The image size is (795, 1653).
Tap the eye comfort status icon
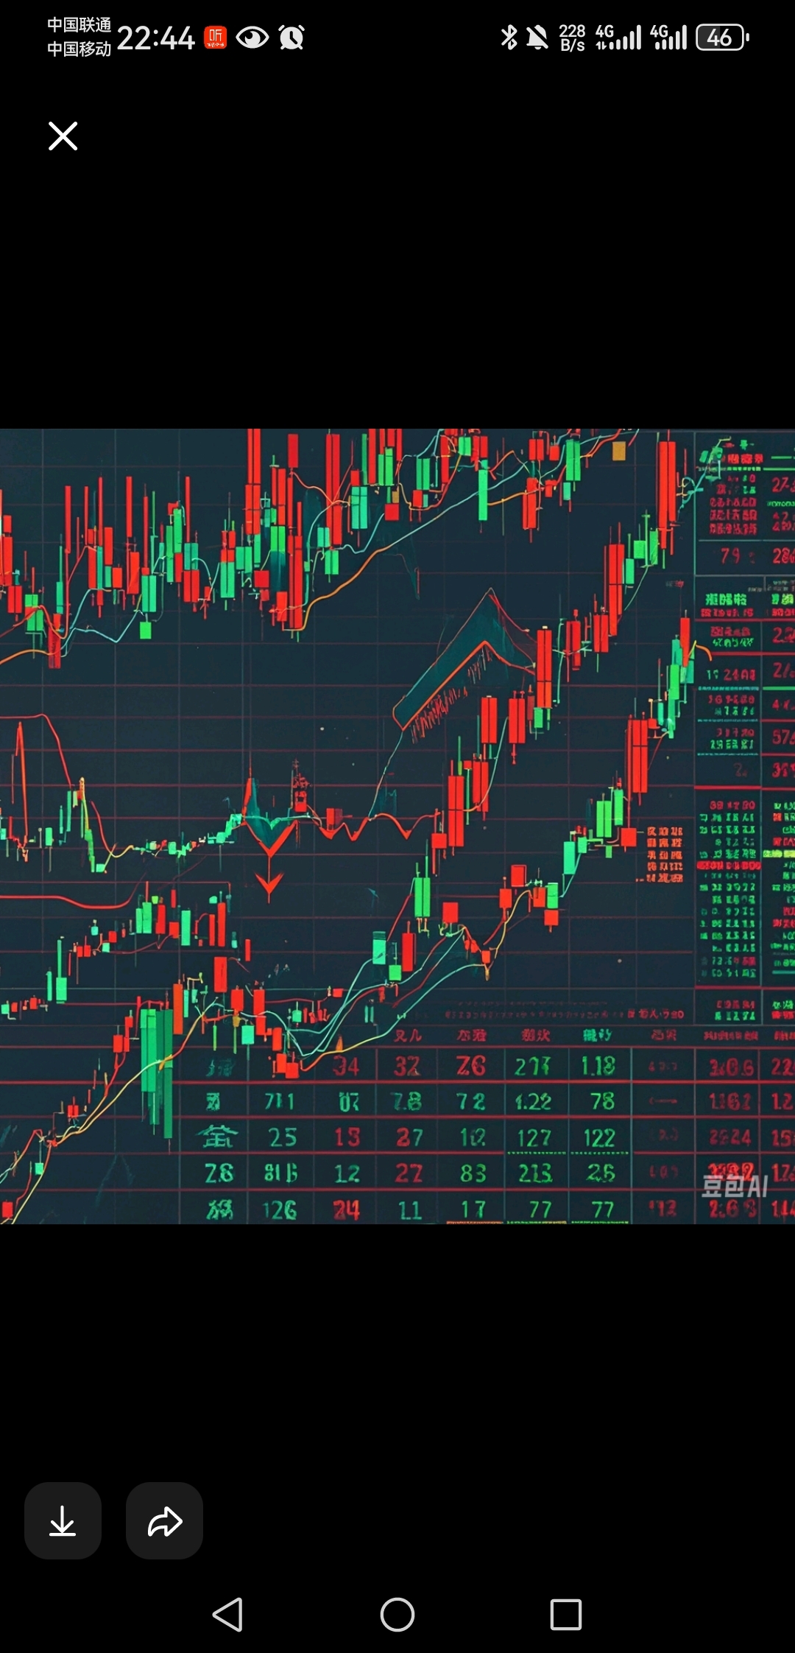252,37
